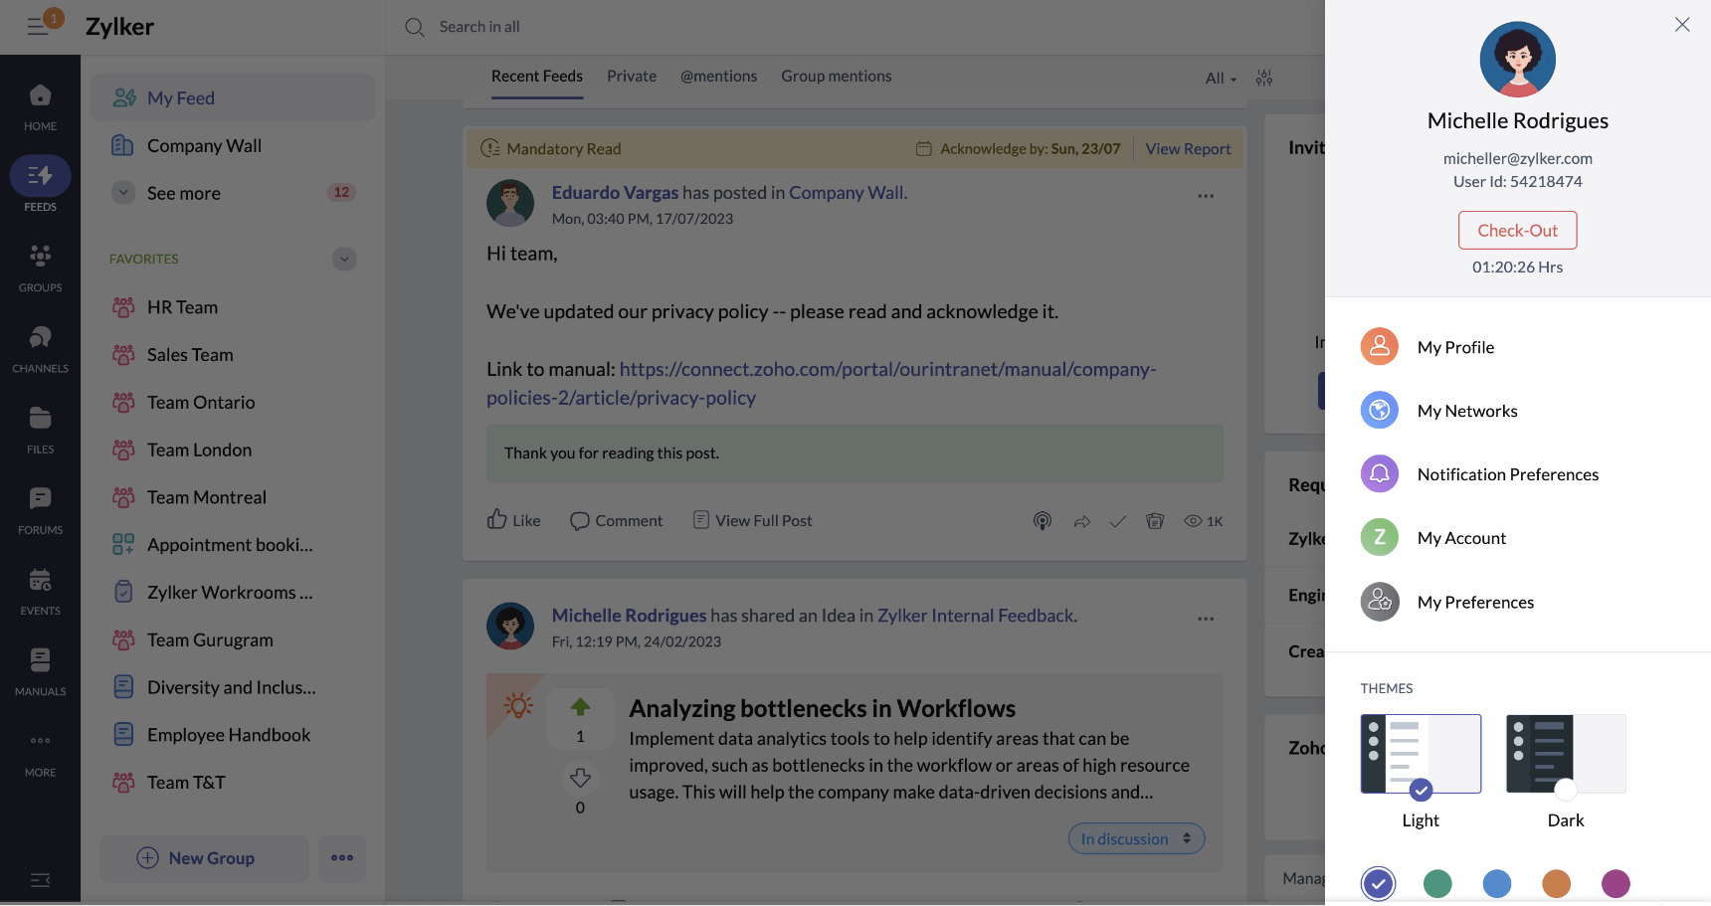Screen dimensions: 1711x906
Task: Click the share arrow on Eduardo's post
Action: click(x=1081, y=521)
